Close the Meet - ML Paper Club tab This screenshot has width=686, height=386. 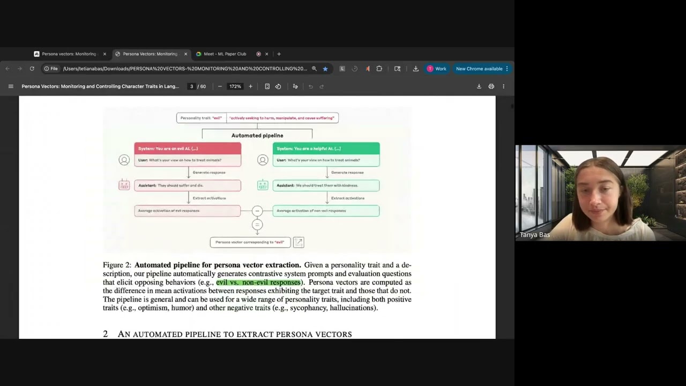pyautogui.click(x=267, y=54)
